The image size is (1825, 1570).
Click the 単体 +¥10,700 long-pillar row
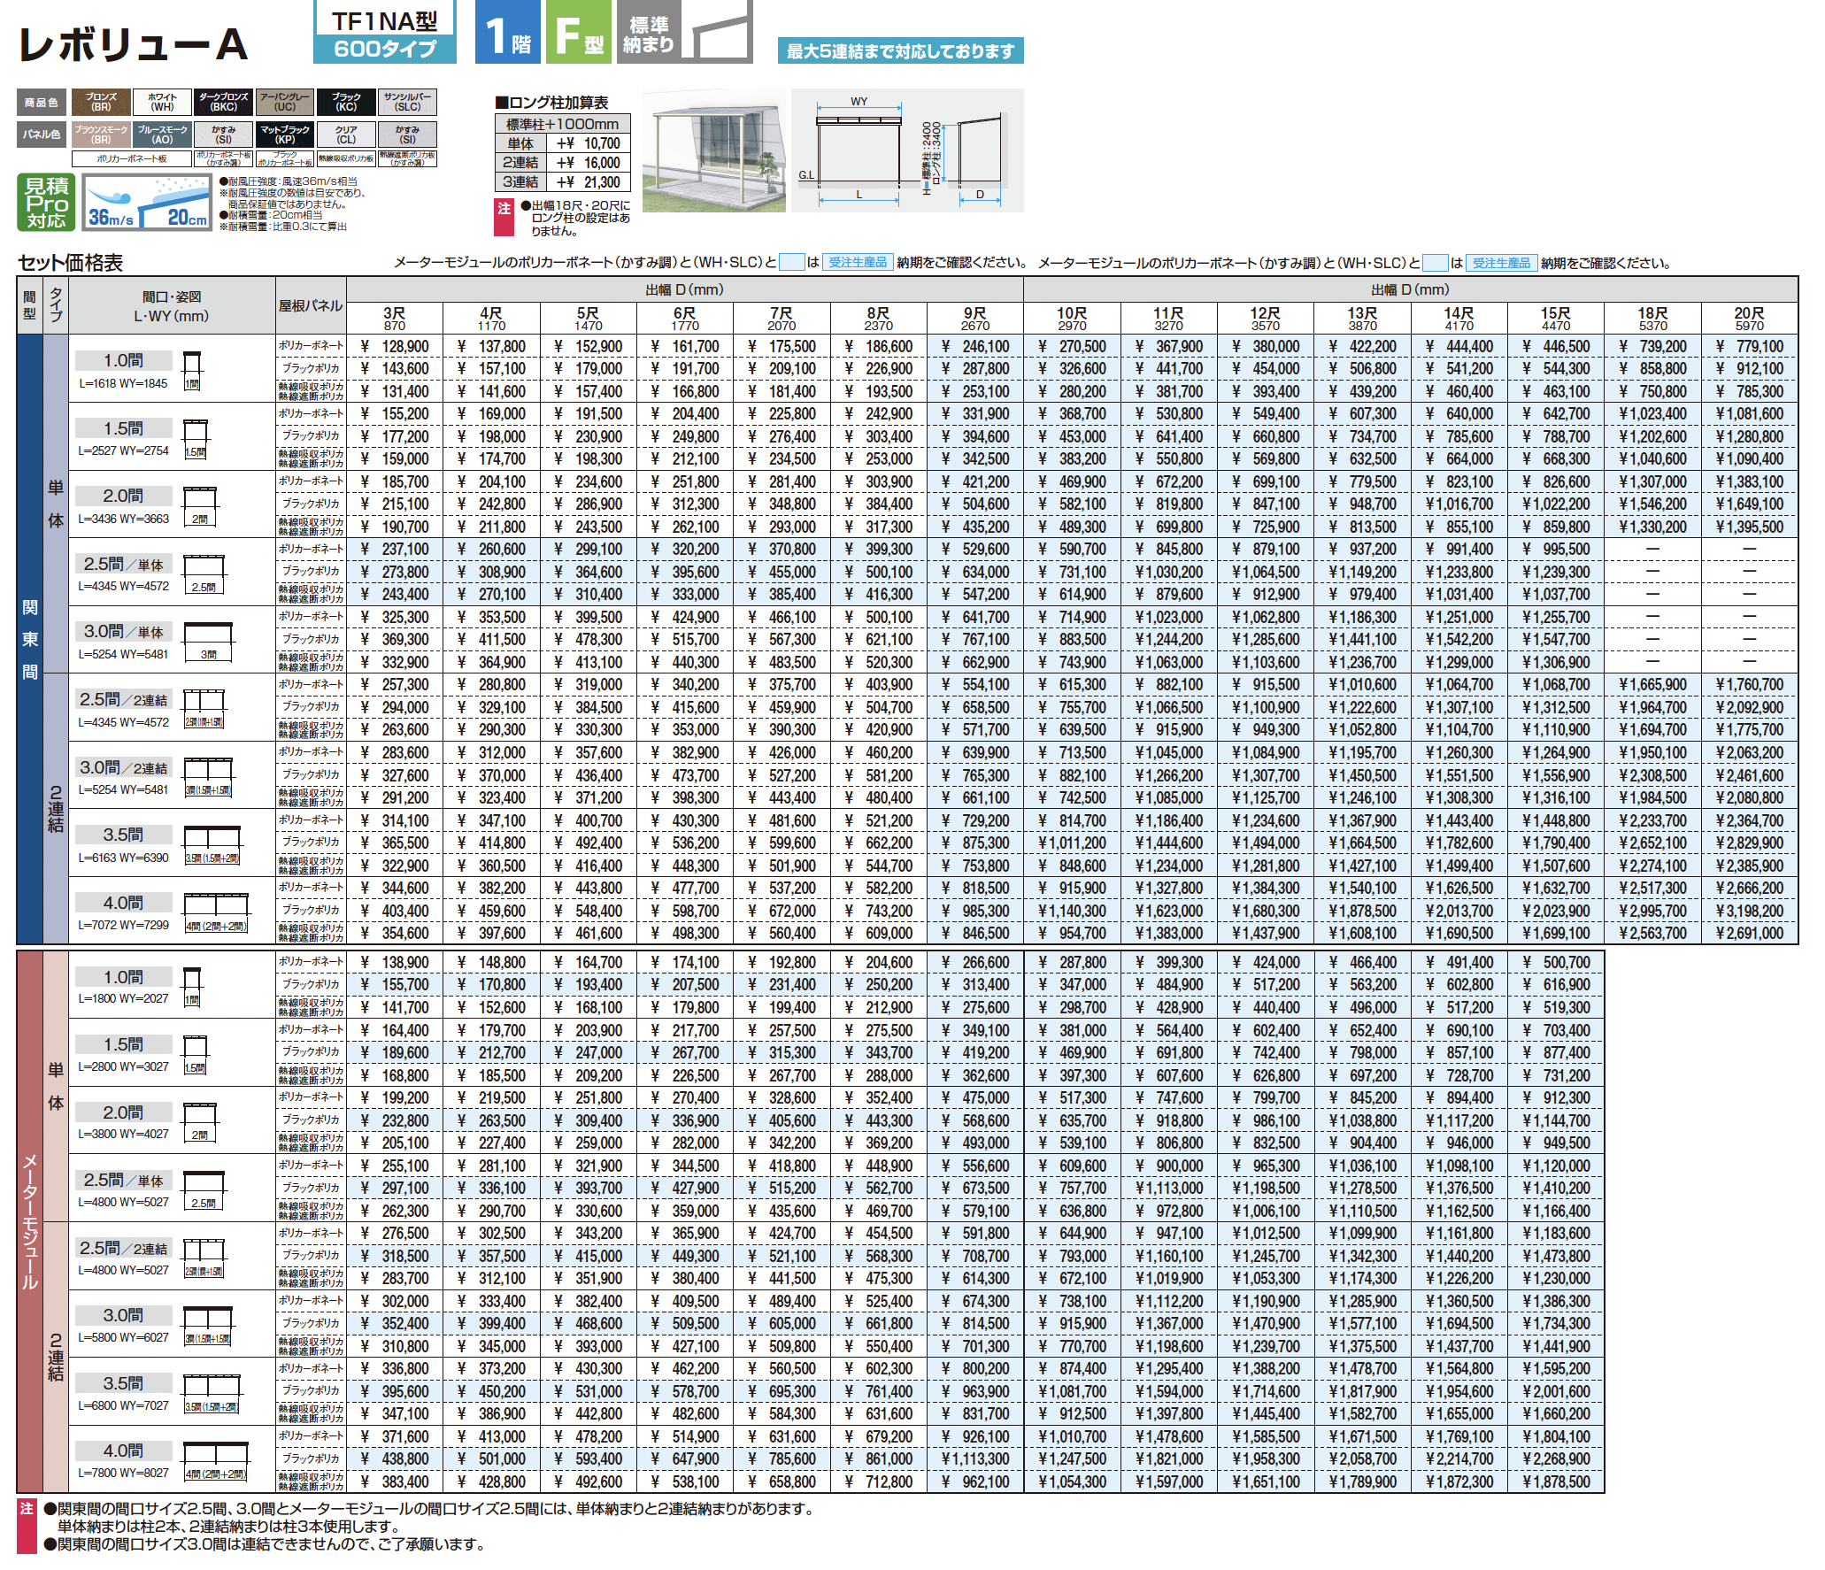pyautogui.click(x=562, y=143)
